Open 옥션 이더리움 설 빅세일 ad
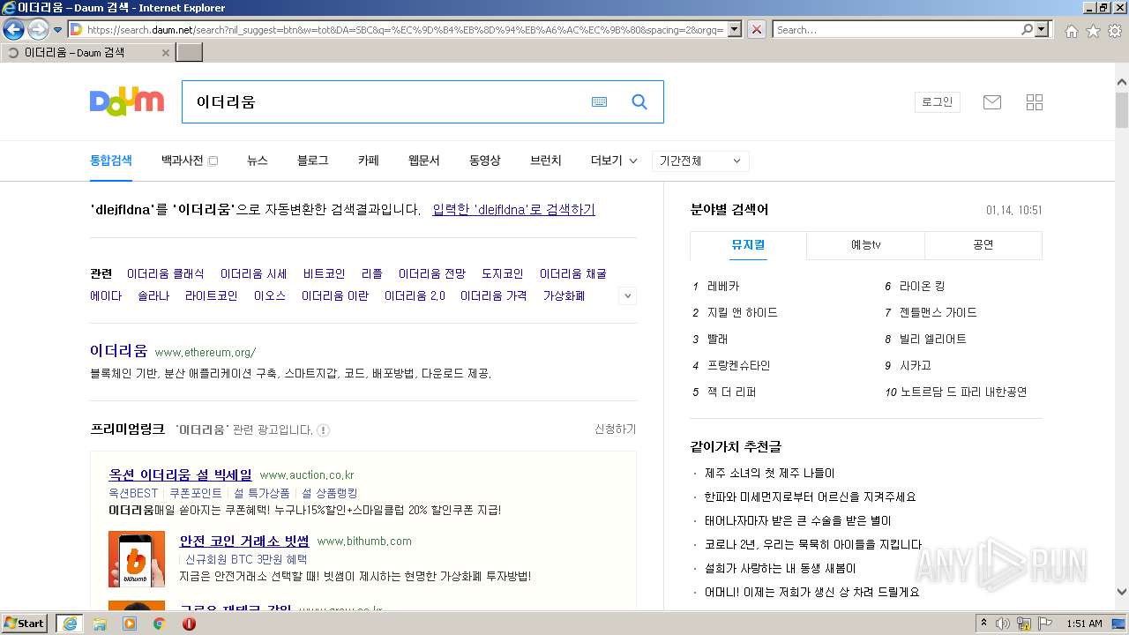 pos(180,474)
